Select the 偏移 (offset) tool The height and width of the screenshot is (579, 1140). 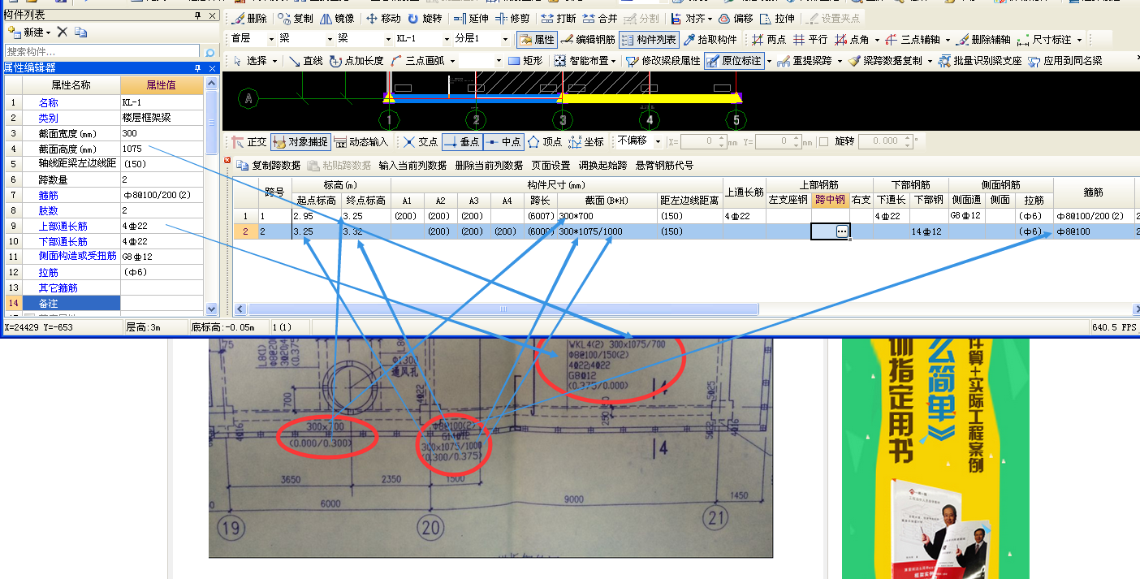[x=736, y=18]
